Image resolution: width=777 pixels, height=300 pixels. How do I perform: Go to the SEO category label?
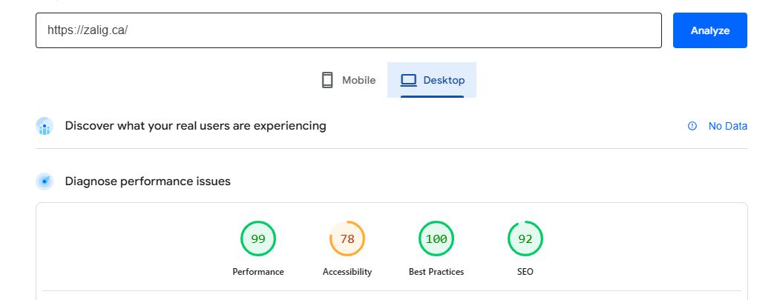(x=525, y=272)
